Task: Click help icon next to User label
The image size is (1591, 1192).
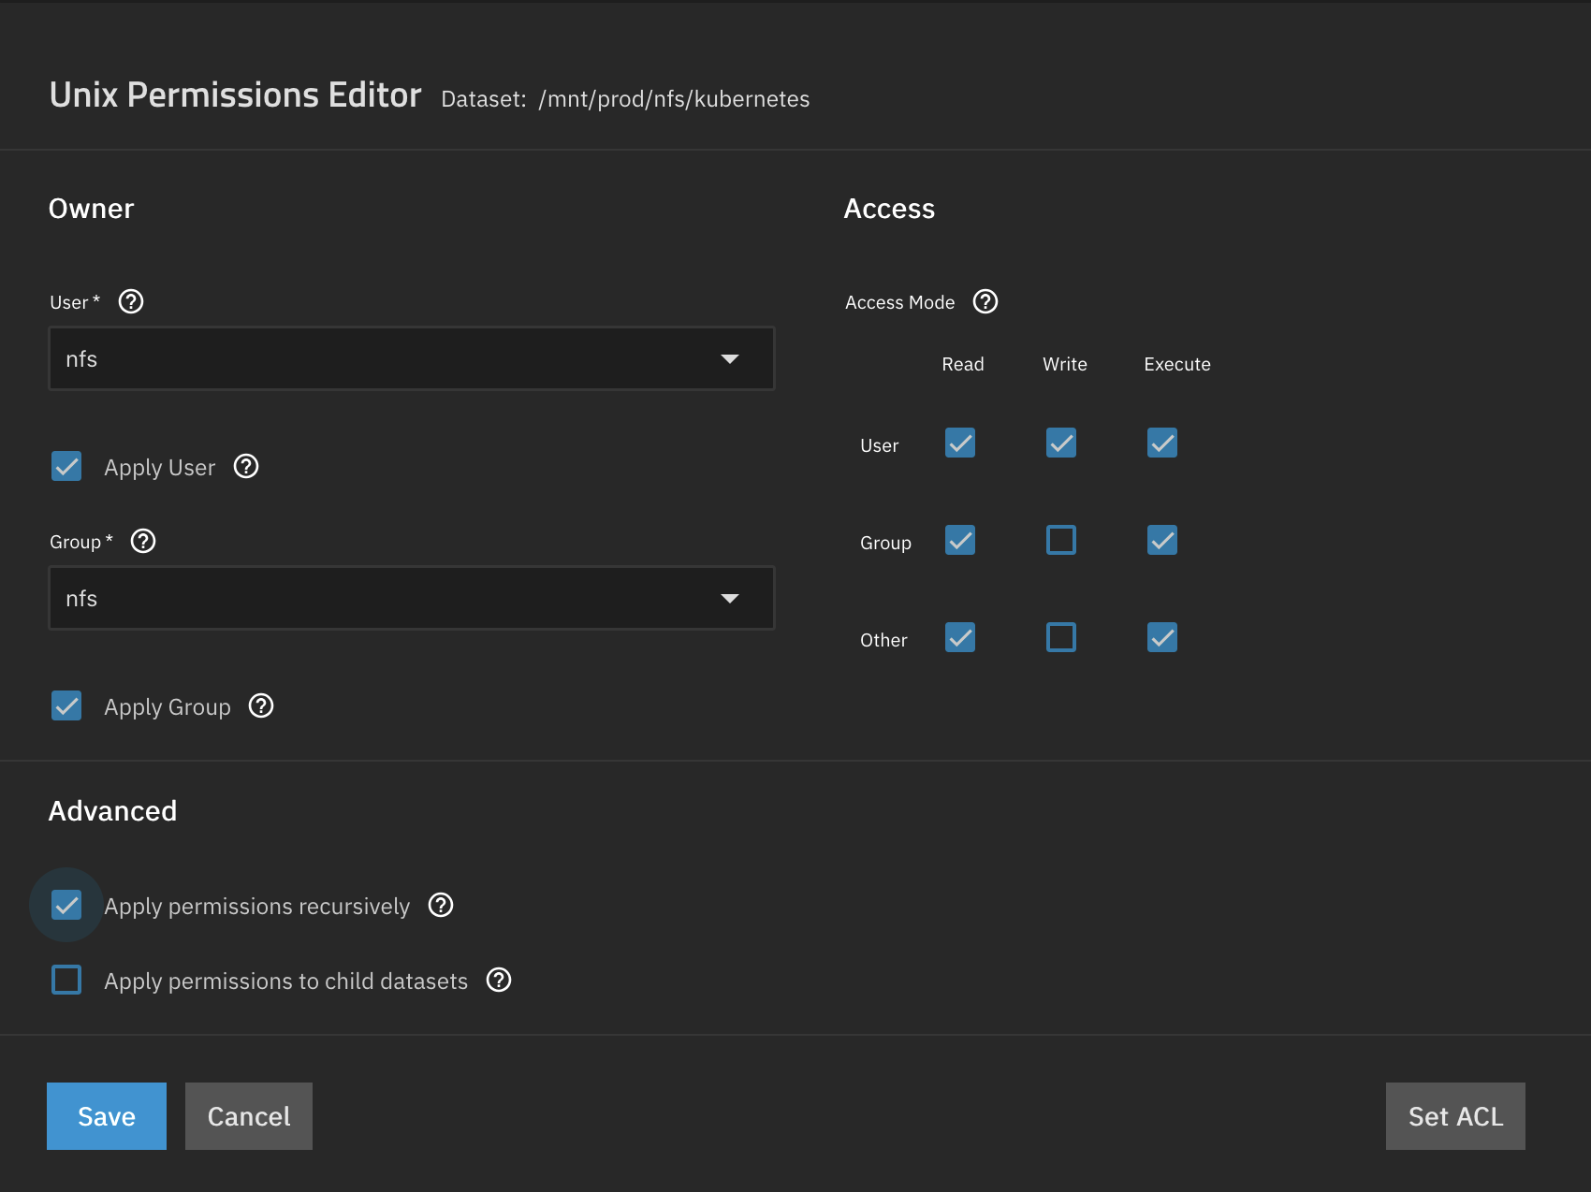Action: click(x=131, y=301)
